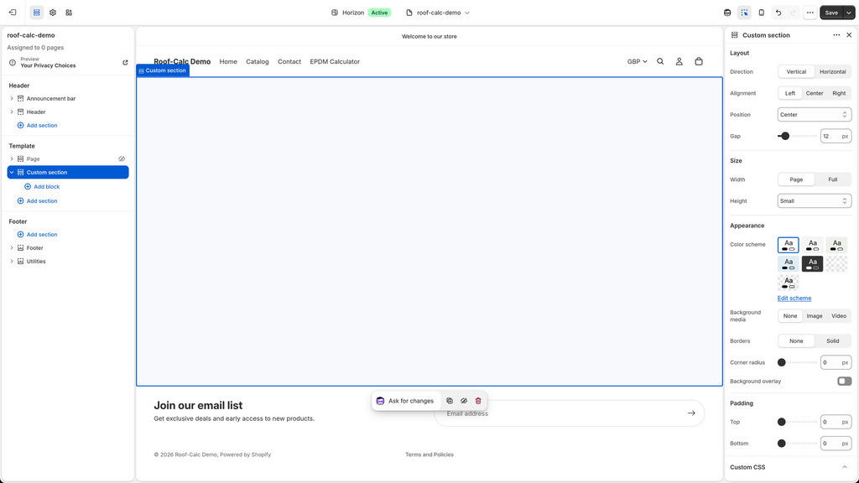Expand the Header section item
The image size is (859, 483).
coord(12,112)
